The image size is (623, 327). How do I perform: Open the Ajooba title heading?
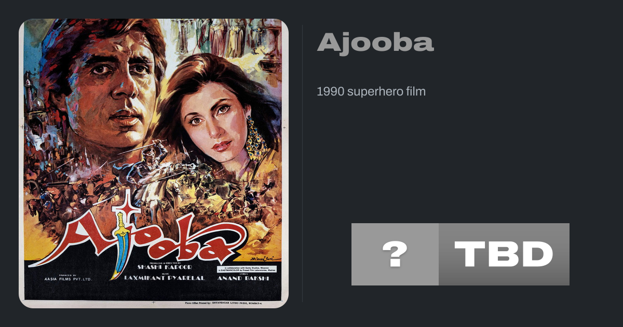tap(375, 42)
